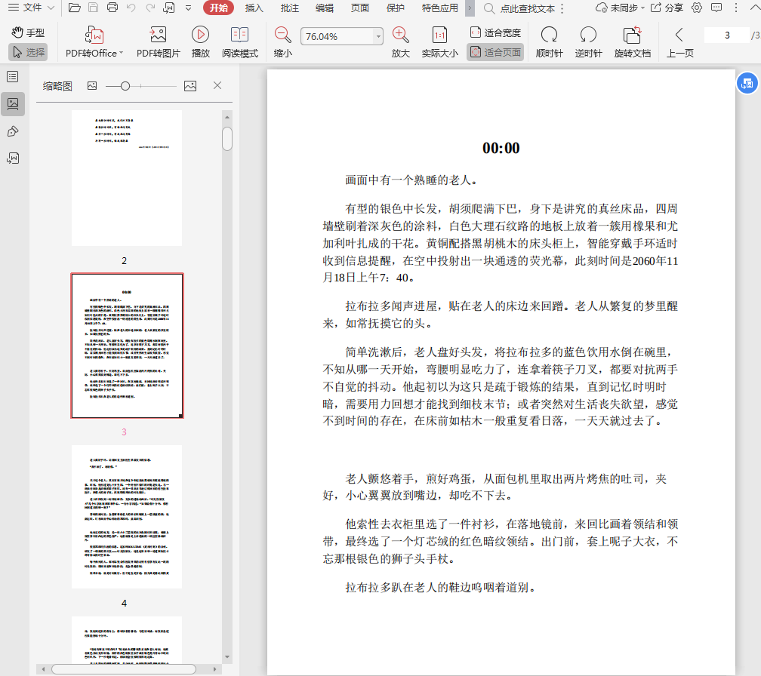Open settings gear icon

[x=696, y=8]
